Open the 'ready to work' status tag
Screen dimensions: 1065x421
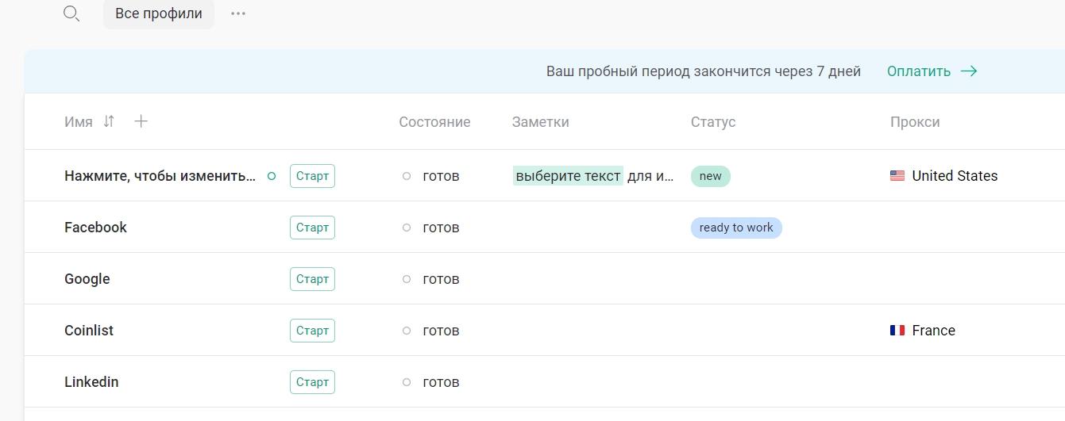pos(736,228)
